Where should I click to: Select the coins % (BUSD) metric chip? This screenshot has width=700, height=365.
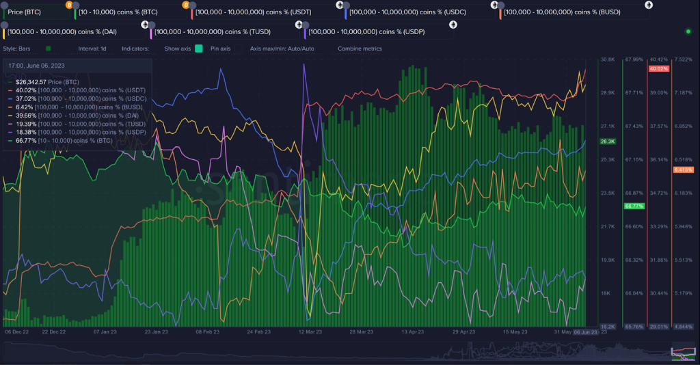[x=574, y=12]
